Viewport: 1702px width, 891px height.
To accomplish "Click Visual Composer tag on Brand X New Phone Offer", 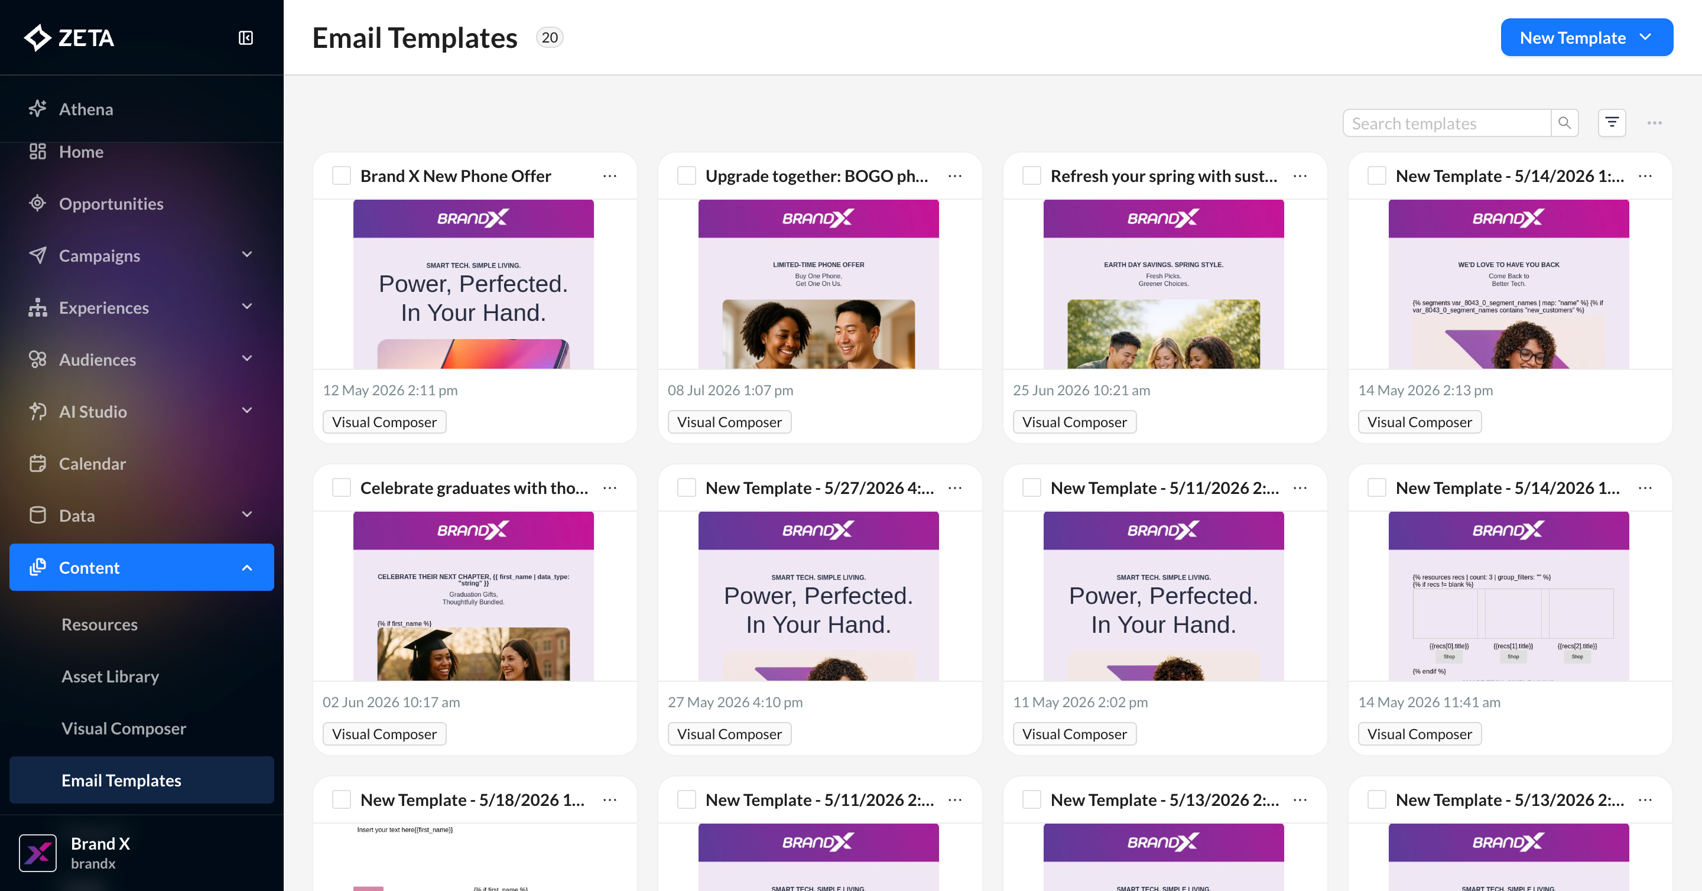I will [x=384, y=422].
